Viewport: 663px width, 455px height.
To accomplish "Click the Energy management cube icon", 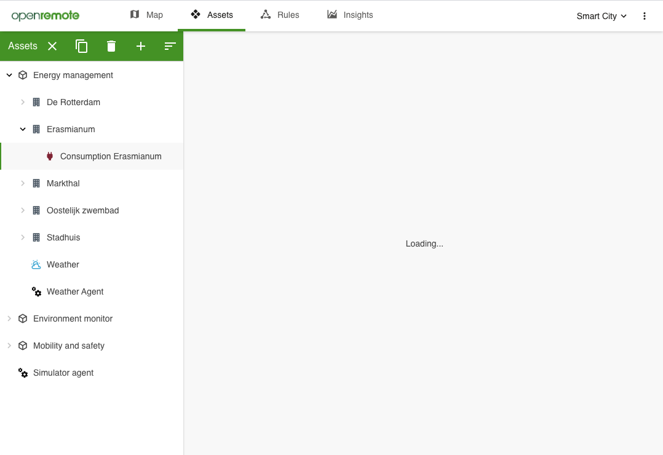I will coord(23,75).
